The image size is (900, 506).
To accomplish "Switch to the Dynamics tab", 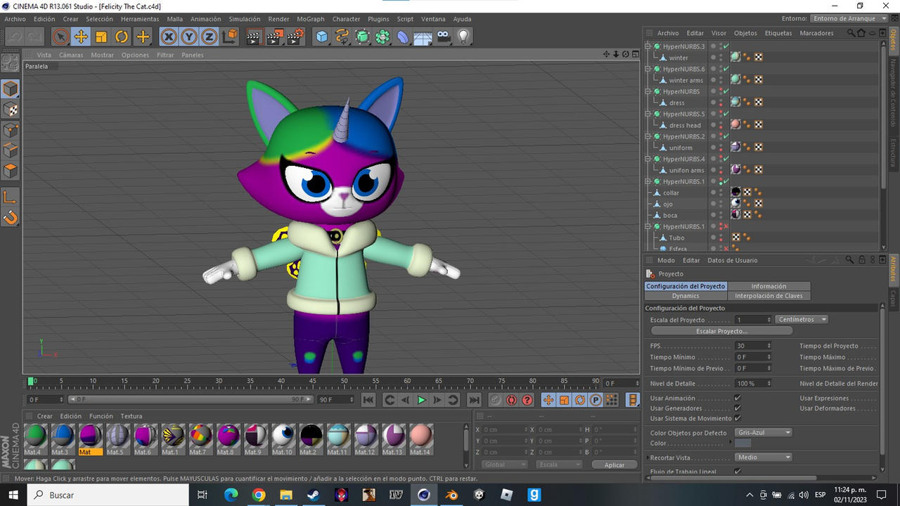I will click(x=686, y=296).
